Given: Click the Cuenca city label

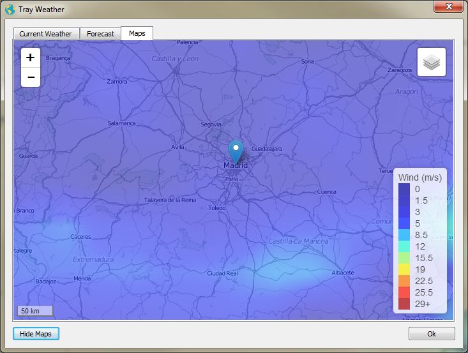Looking at the screenshot, I should (x=326, y=192).
